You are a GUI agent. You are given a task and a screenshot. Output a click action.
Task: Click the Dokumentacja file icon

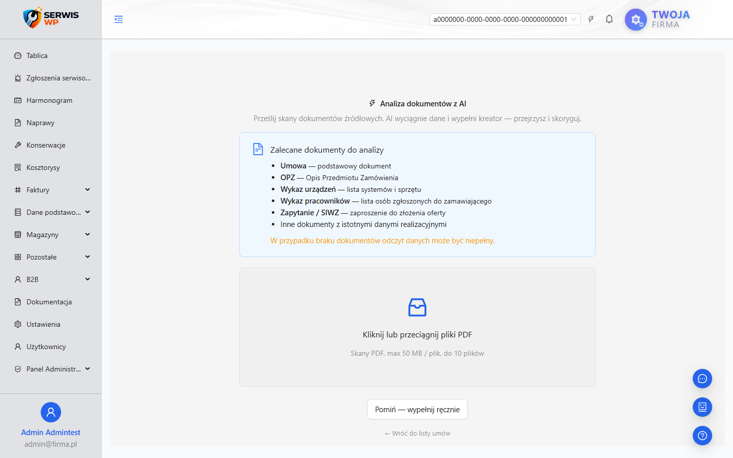click(x=18, y=302)
